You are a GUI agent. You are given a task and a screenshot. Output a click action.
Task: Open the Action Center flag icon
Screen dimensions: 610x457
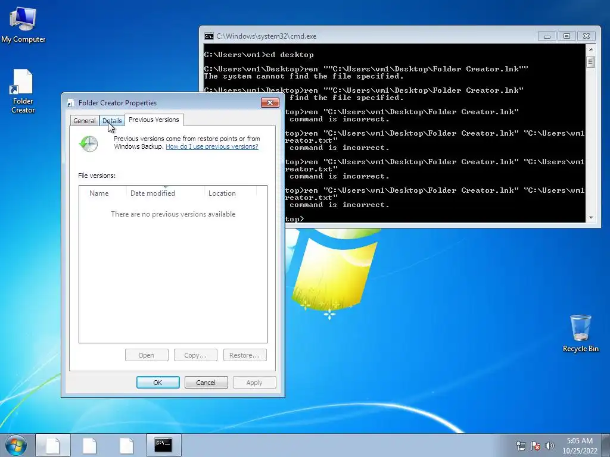(x=536, y=446)
